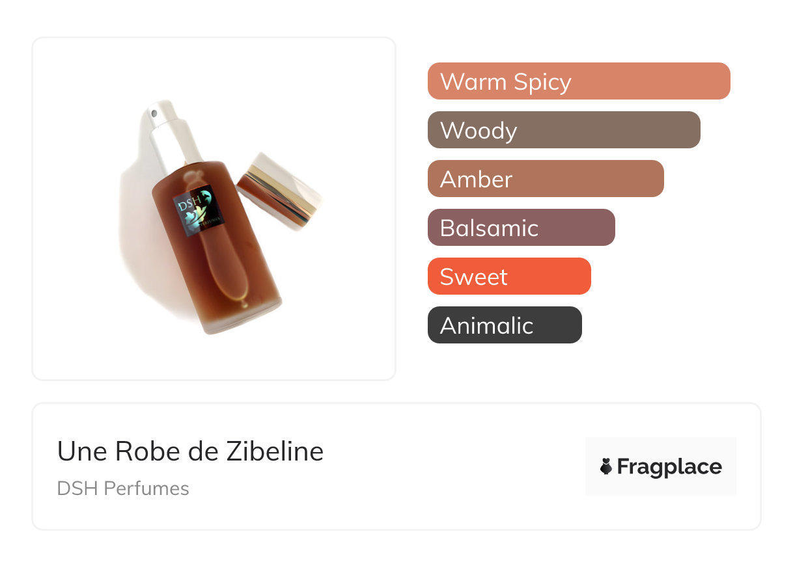Click the dark Animalic accord bar

[x=504, y=325]
